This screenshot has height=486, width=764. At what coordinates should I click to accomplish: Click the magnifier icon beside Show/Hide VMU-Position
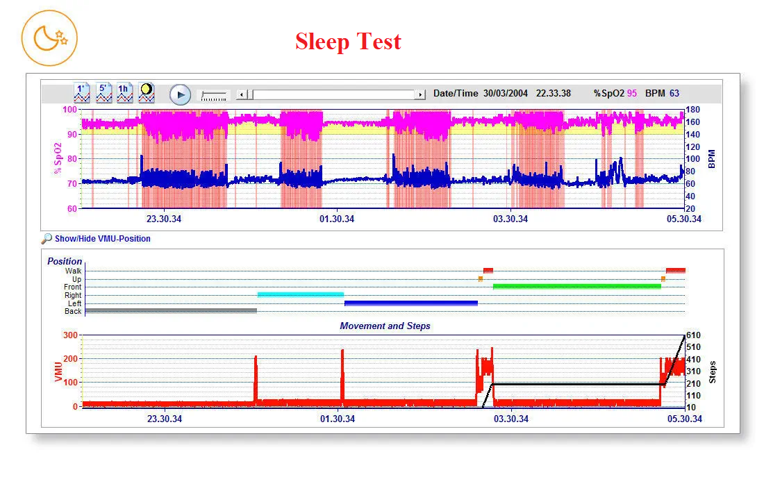point(47,239)
